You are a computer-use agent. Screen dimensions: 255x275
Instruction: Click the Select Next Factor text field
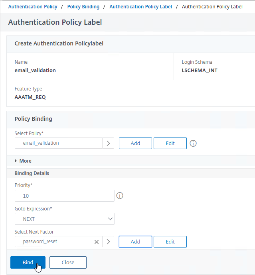click(54, 242)
